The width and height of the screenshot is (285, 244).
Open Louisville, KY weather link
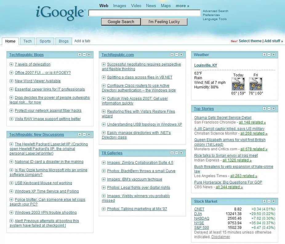click(206, 65)
